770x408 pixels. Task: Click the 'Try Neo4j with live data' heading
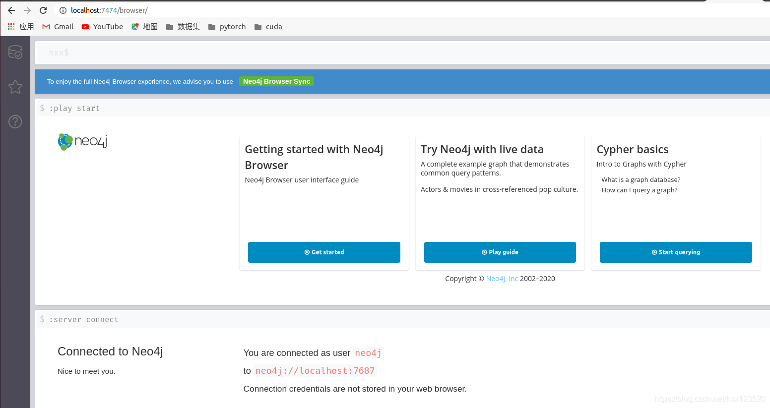pos(482,149)
